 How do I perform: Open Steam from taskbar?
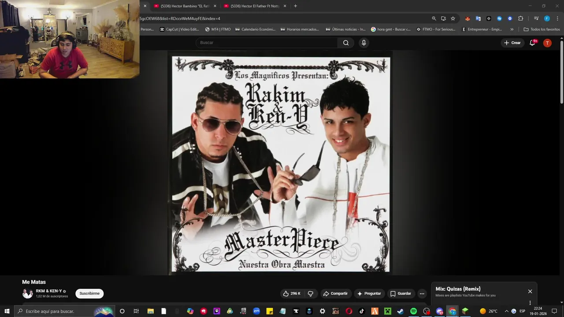pos(400,311)
